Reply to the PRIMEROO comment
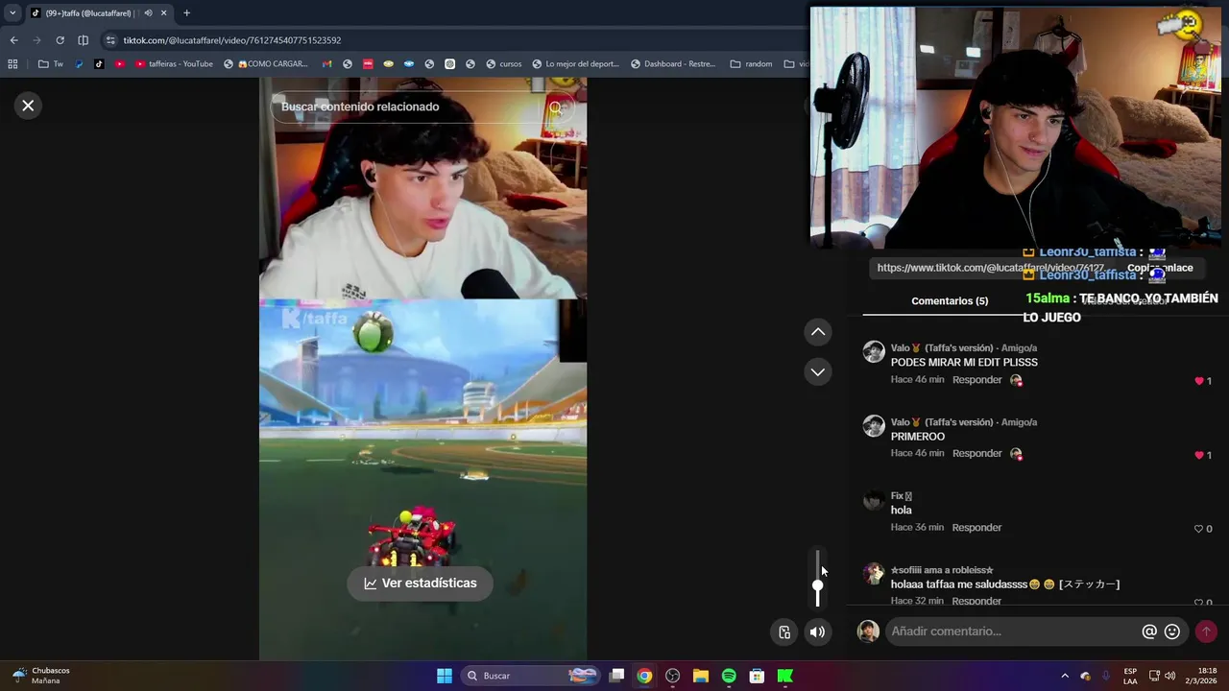This screenshot has height=691, width=1229. point(976,454)
